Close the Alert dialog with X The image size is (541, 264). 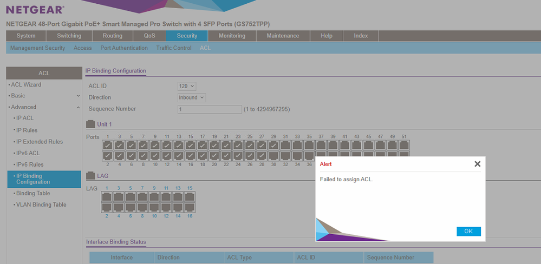click(477, 164)
